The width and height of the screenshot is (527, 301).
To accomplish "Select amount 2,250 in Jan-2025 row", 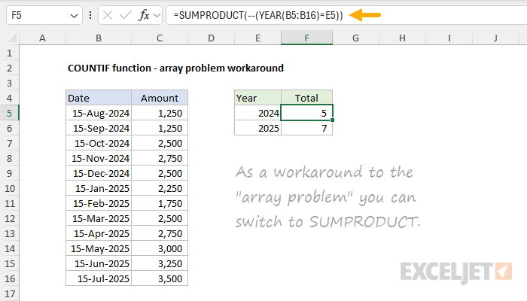I will pyautogui.click(x=160, y=188).
